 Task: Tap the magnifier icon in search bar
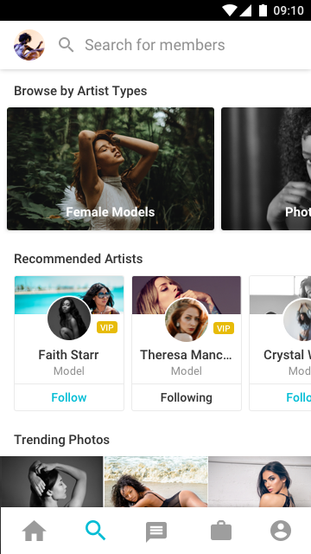click(67, 45)
